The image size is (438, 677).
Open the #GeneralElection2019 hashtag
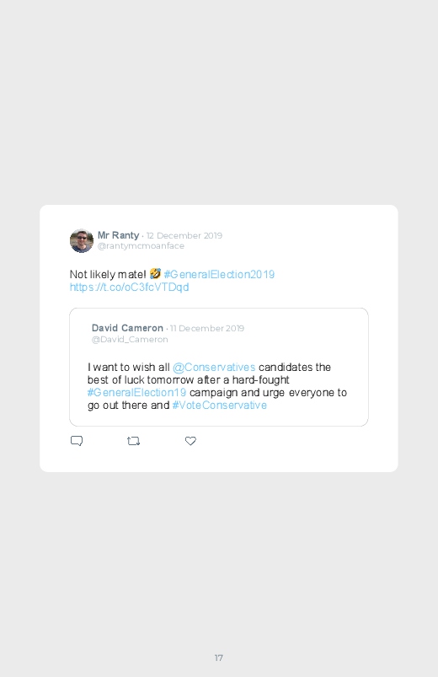tap(219, 274)
